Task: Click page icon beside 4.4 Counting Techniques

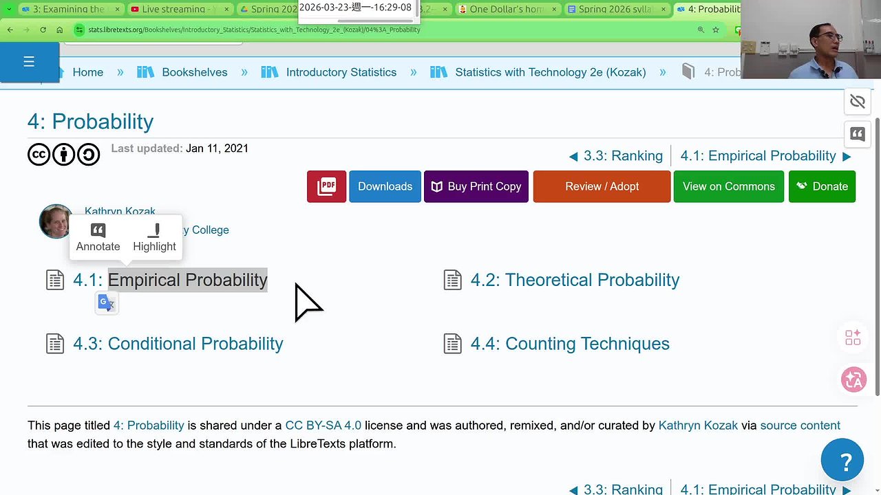Action: [x=452, y=344]
